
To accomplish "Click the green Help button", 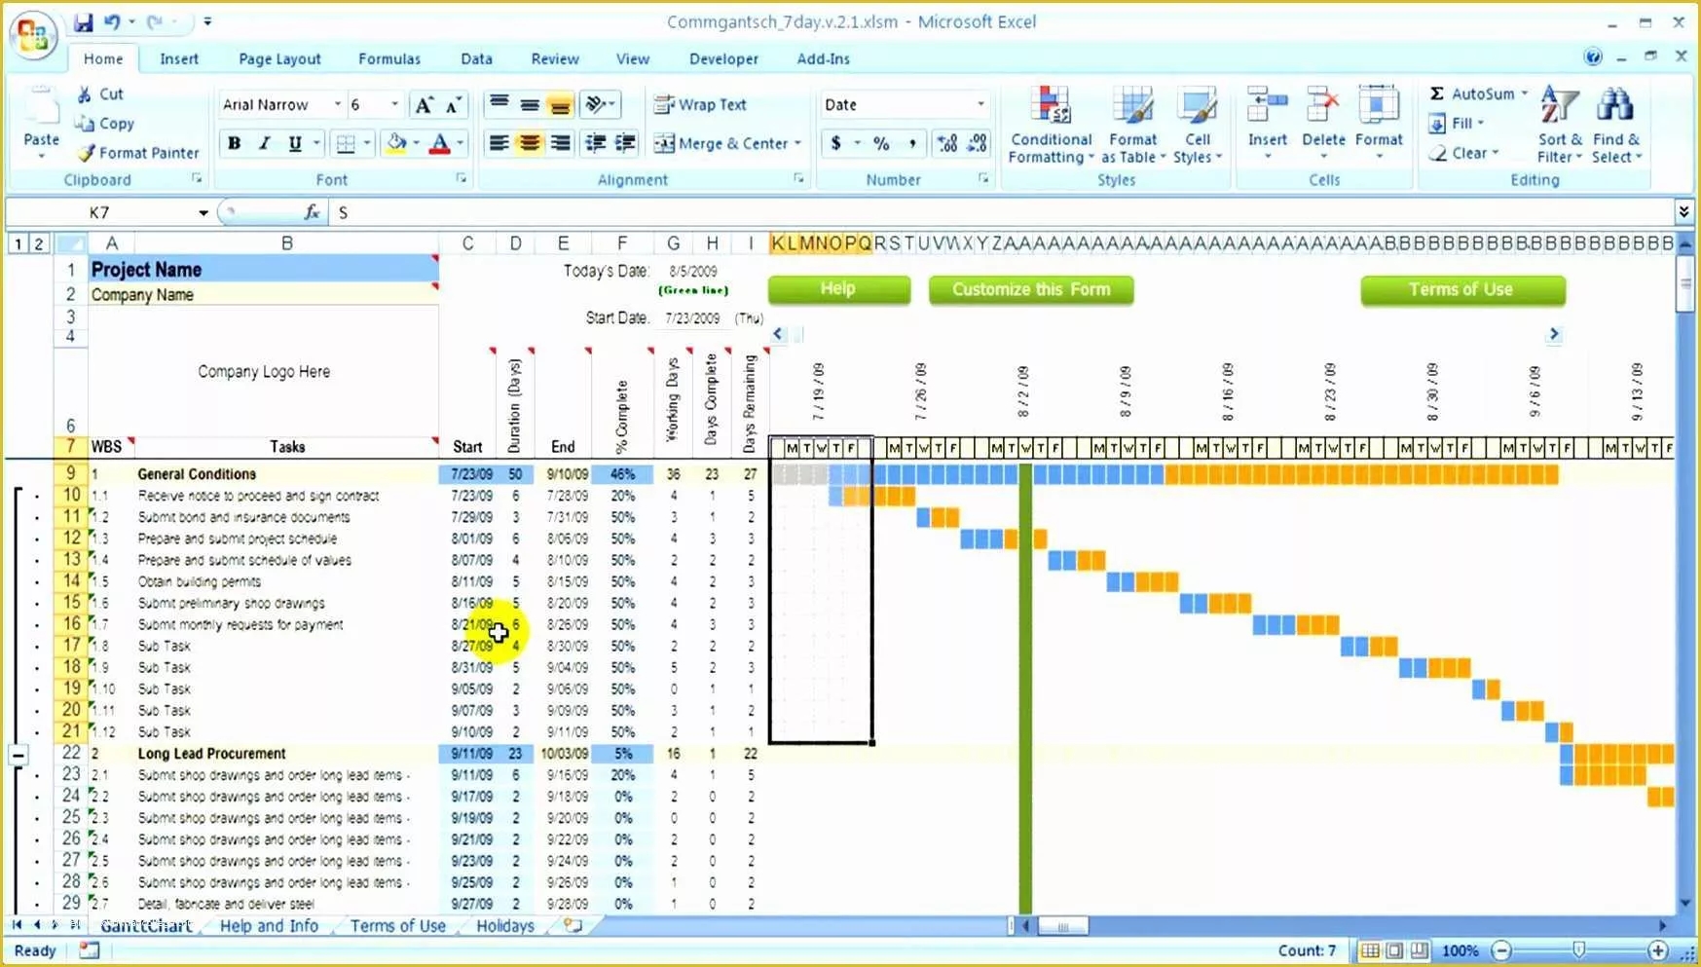I will pos(838,288).
